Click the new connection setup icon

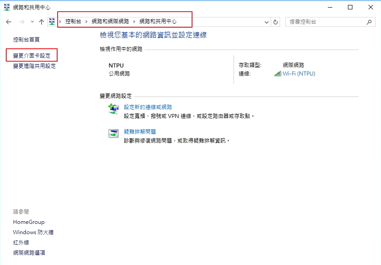tap(113, 109)
